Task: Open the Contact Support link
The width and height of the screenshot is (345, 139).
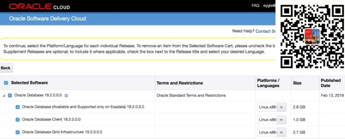Action: tap(265, 31)
